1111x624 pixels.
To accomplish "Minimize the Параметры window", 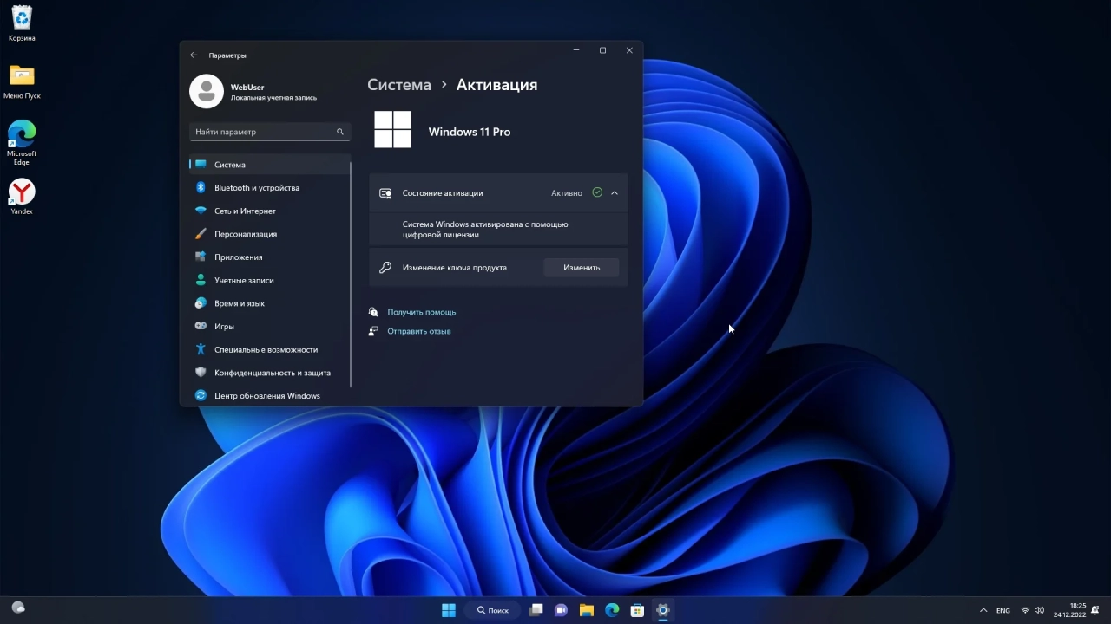I will [576, 50].
